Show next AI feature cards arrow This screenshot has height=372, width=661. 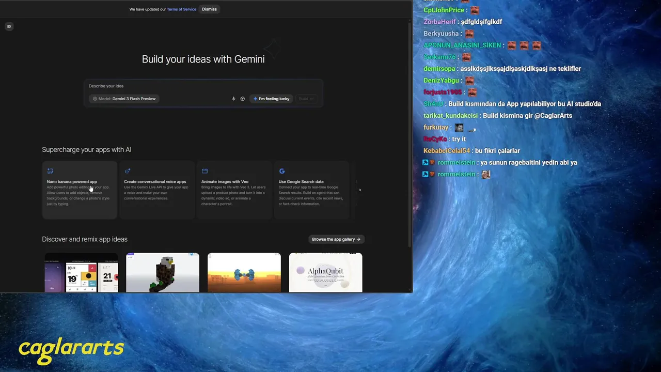tap(360, 190)
